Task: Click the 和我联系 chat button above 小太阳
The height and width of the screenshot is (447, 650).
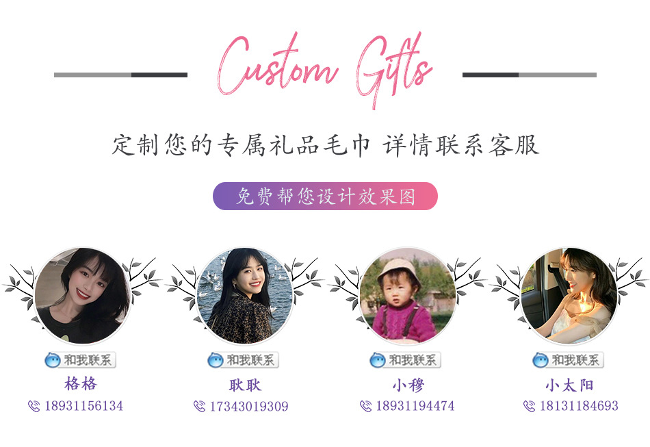Action: [x=568, y=360]
